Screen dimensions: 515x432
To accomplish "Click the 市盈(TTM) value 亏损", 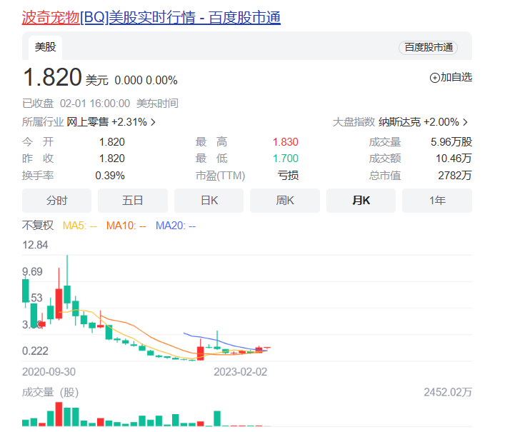I will (288, 176).
